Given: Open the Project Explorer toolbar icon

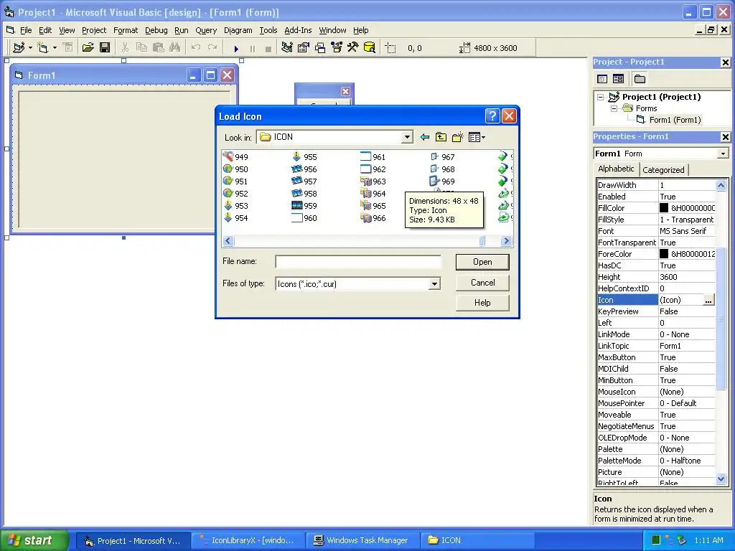Looking at the screenshot, I should coord(287,48).
